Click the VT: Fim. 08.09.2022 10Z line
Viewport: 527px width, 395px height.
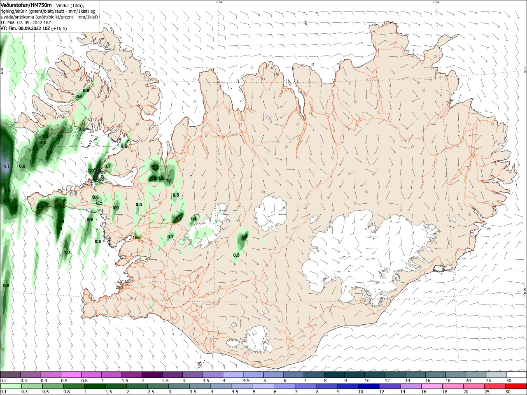(34, 28)
